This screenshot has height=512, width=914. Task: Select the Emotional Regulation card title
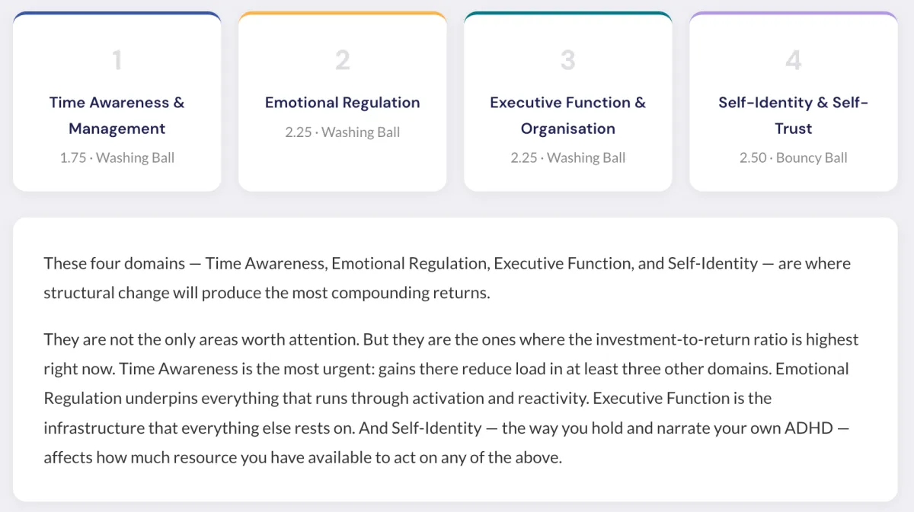342,103
